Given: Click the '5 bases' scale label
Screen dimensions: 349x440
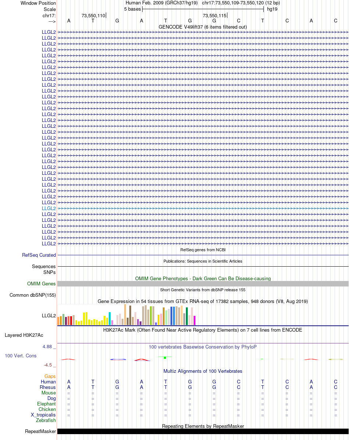Looking at the screenshot, I should pyautogui.click(x=133, y=9).
